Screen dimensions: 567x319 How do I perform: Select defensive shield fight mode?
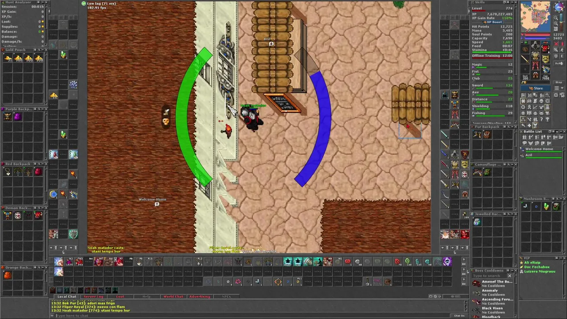(x=556, y=56)
